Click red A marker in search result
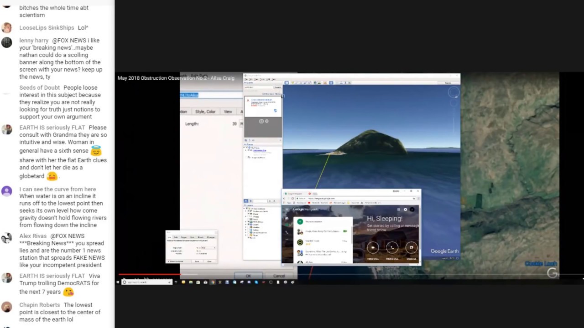 click(x=249, y=100)
